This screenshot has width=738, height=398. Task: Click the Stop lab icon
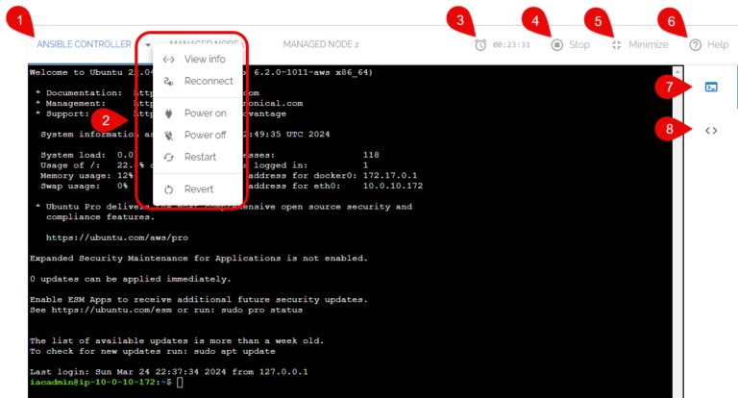point(557,44)
